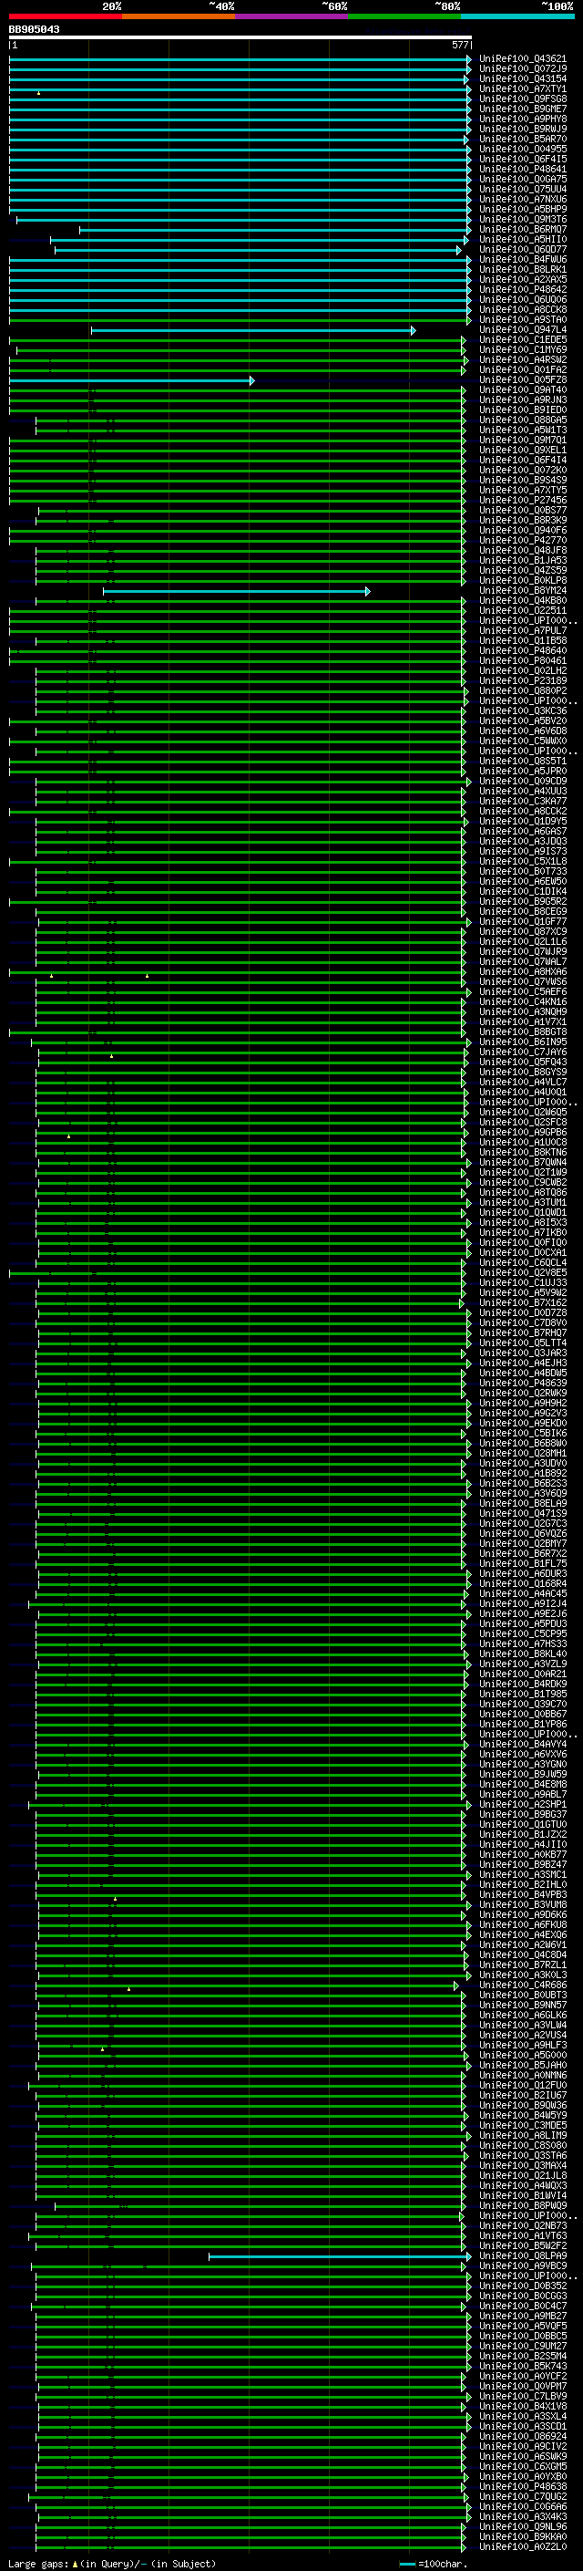Click the cyan alignment bar of UniRef100_Q8LPA9
The image size is (583, 2571).
(x=340, y=2255)
